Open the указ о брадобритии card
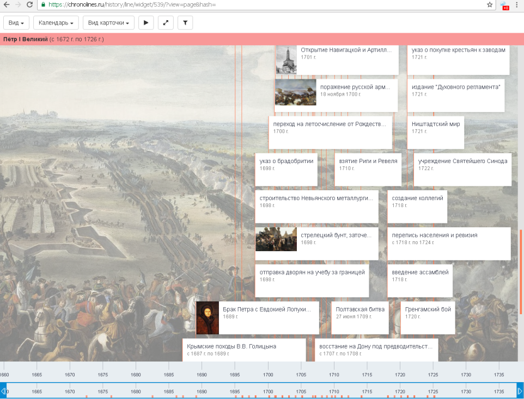The image size is (524, 399). point(287,169)
